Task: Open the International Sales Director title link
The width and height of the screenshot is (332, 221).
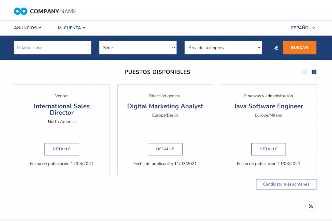Action: [x=62, y=109]
